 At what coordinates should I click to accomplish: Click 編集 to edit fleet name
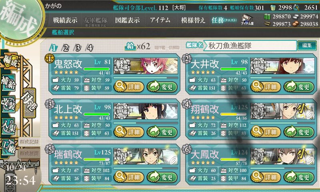(307, 46)
